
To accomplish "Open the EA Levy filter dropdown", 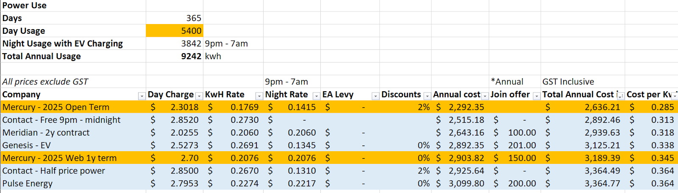I will 375,96.
